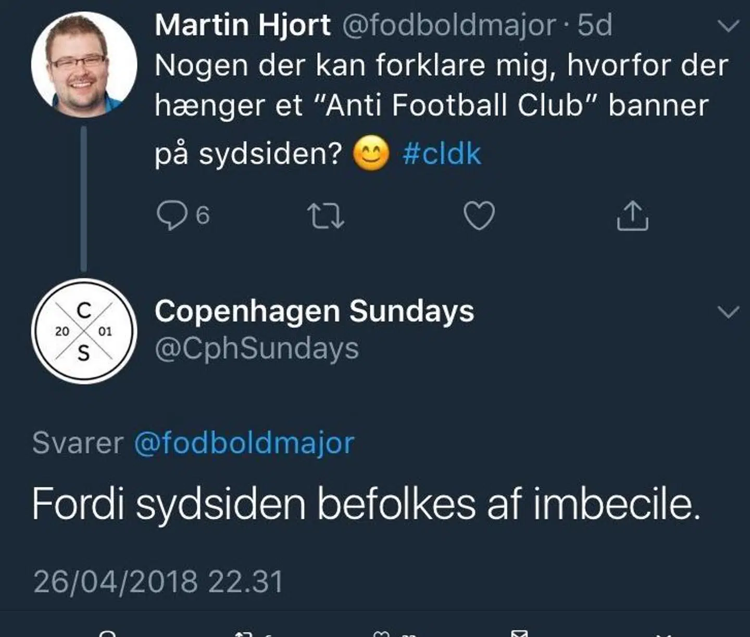Click the reply icon under Martin Hjort's tweet

[x=171, y=215]
